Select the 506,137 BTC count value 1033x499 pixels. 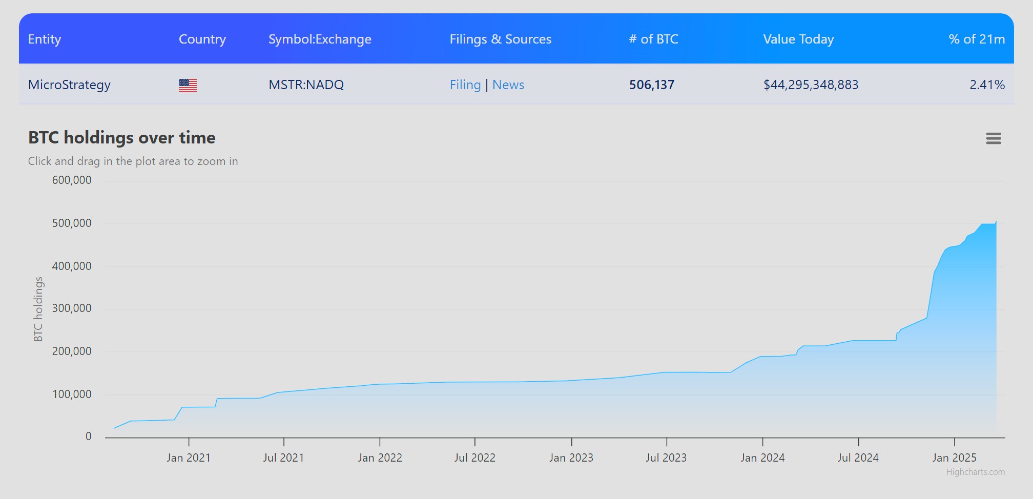tap(652, 85)
